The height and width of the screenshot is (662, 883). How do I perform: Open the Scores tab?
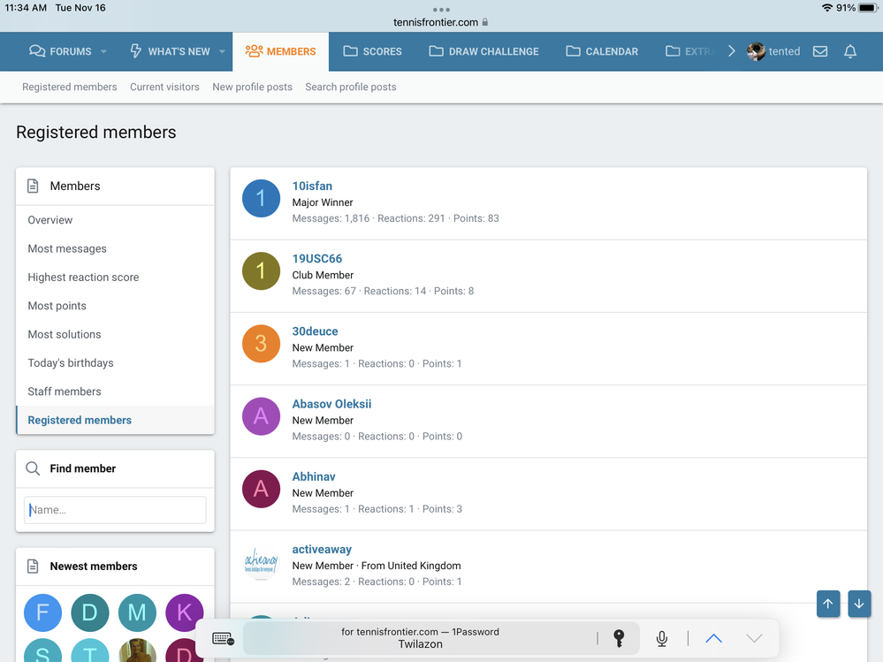coord(372,51)
